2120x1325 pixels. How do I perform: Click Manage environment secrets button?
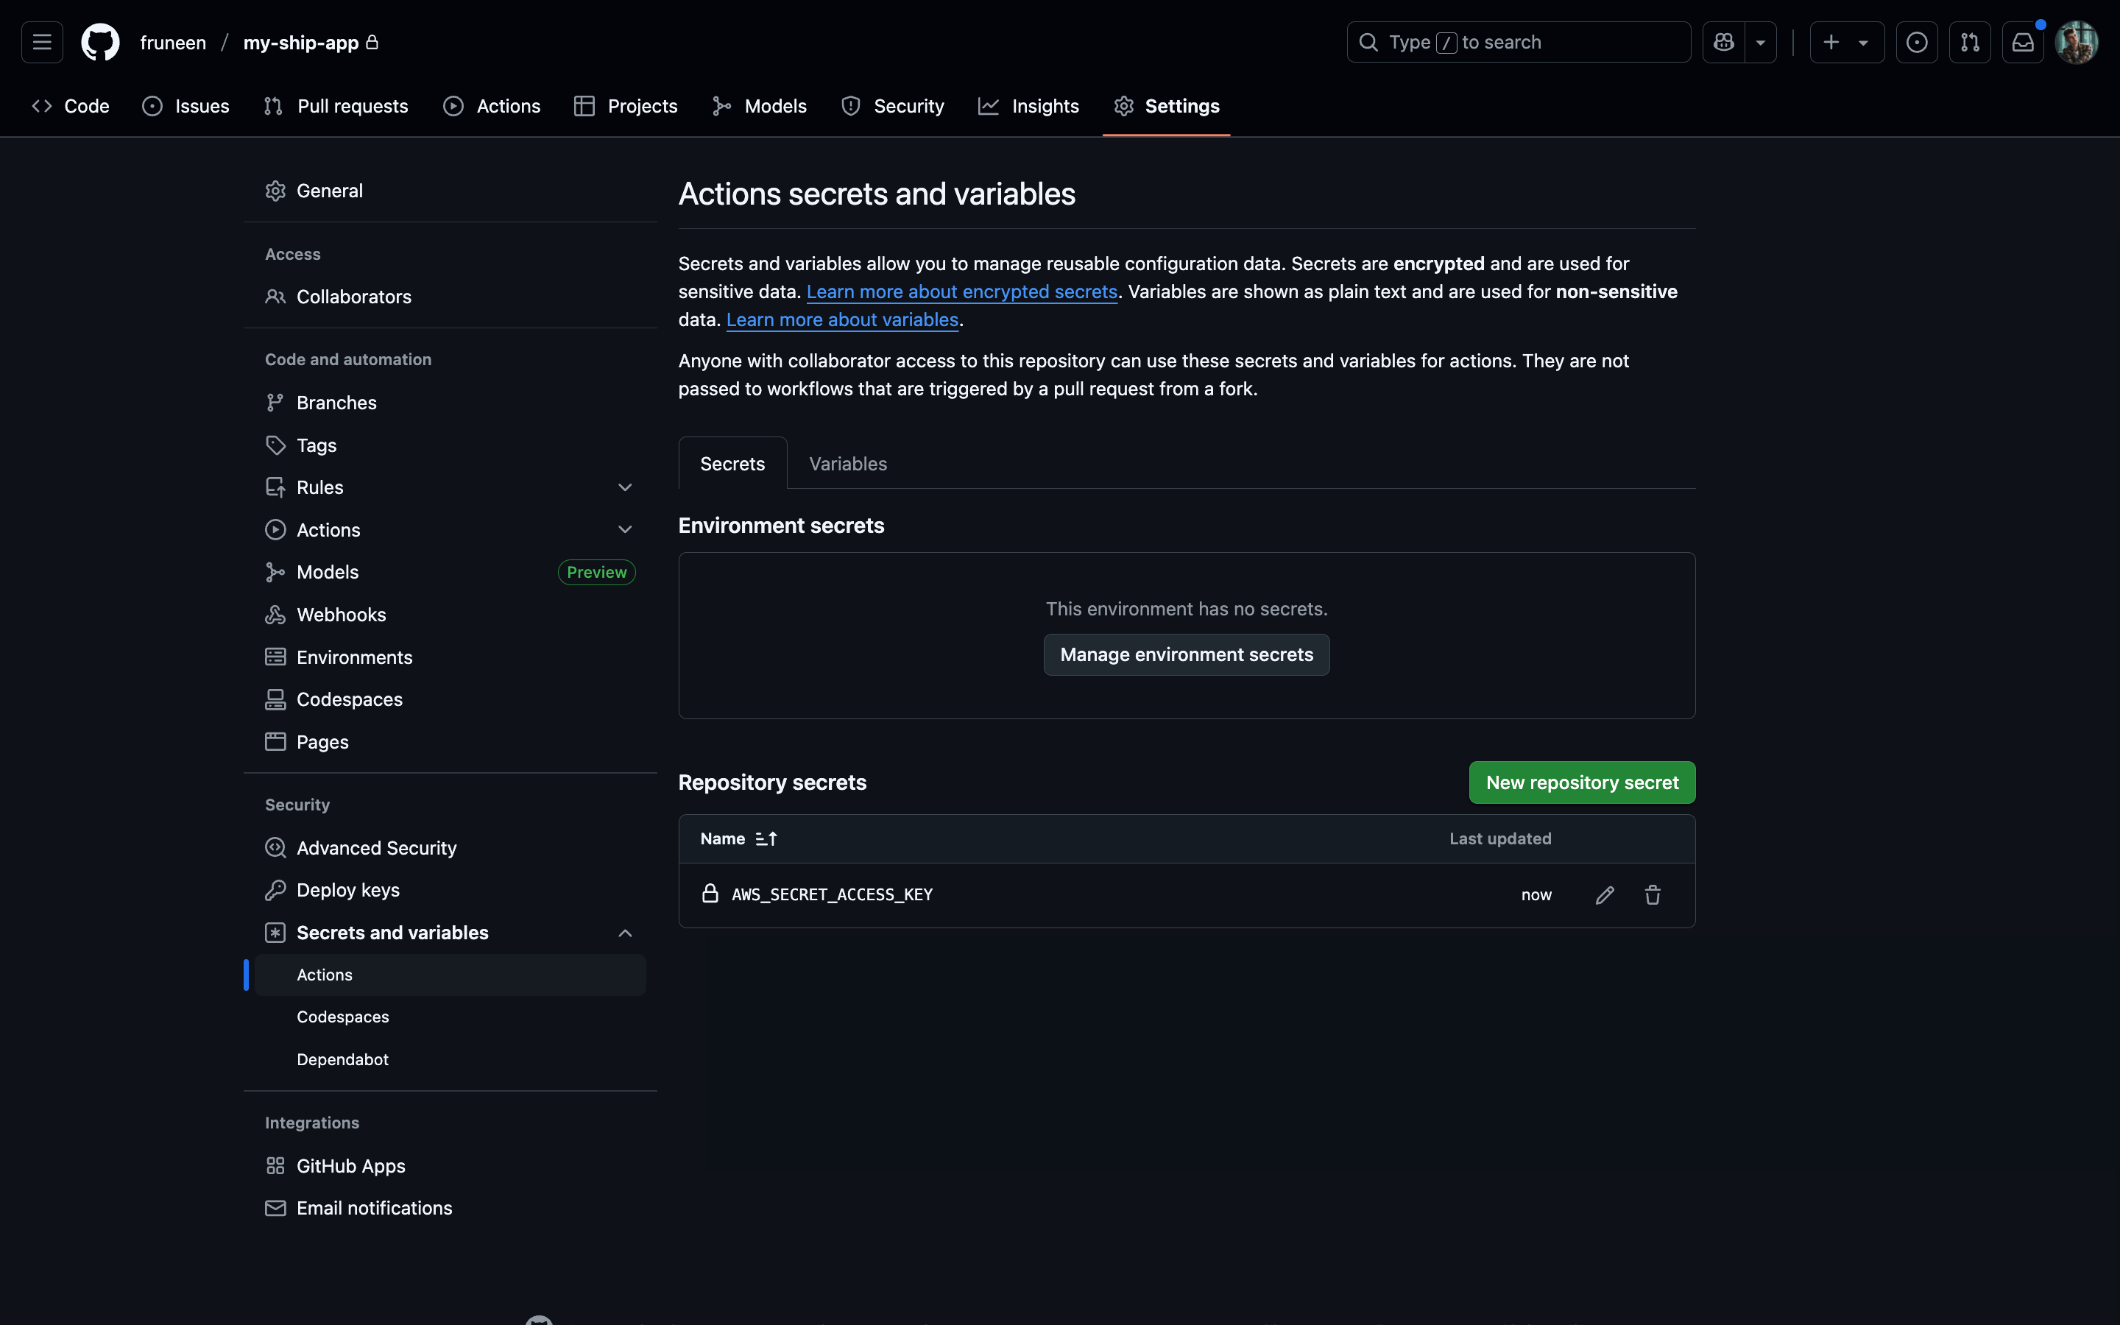1186,654
